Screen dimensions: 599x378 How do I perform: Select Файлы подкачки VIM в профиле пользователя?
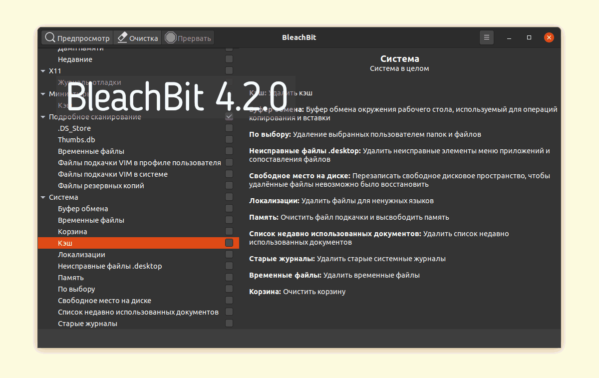pyautogui.click(x=139, y=163)
